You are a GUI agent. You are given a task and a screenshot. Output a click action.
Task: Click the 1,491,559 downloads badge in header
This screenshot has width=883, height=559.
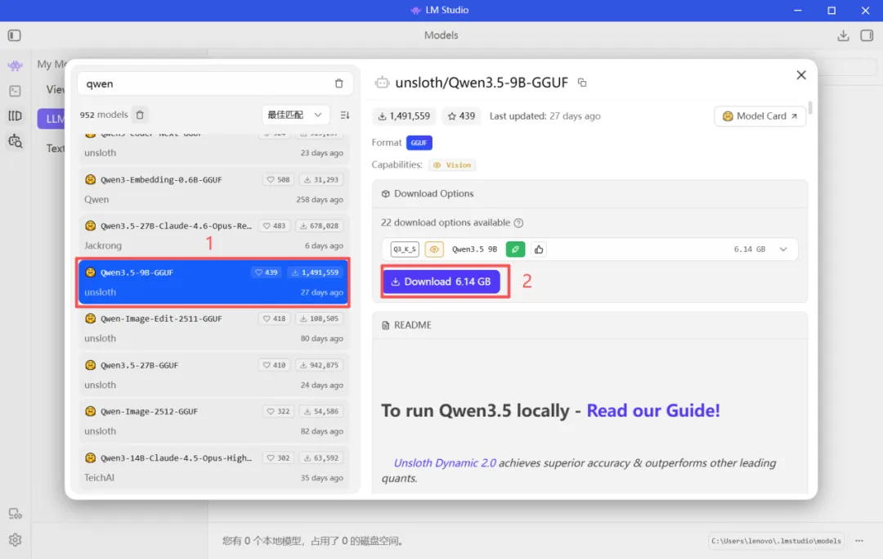(x=404, y=116)
